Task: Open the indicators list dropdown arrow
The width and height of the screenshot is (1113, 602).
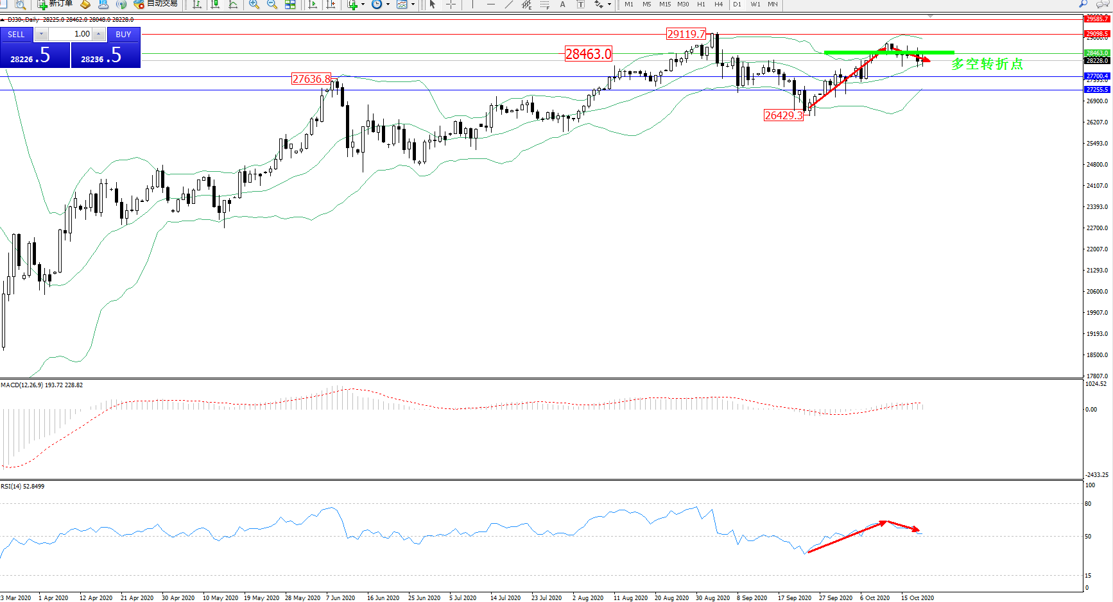Action: (x=363, y=4)
